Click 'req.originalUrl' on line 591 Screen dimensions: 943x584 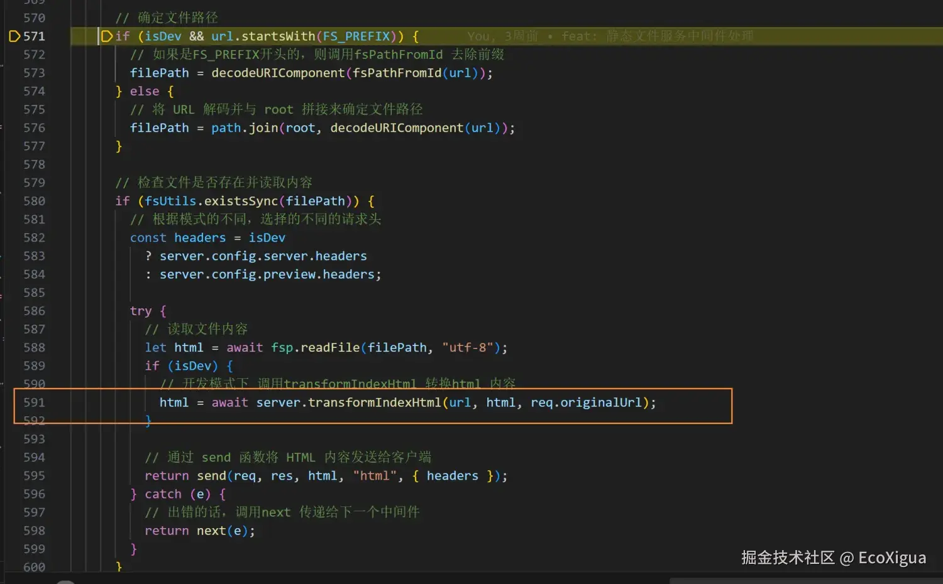point(586,403)
